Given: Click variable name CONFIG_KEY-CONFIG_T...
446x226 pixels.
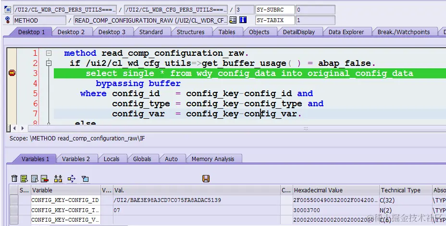Looking at the screenshot, I should (x=65, y=210).
